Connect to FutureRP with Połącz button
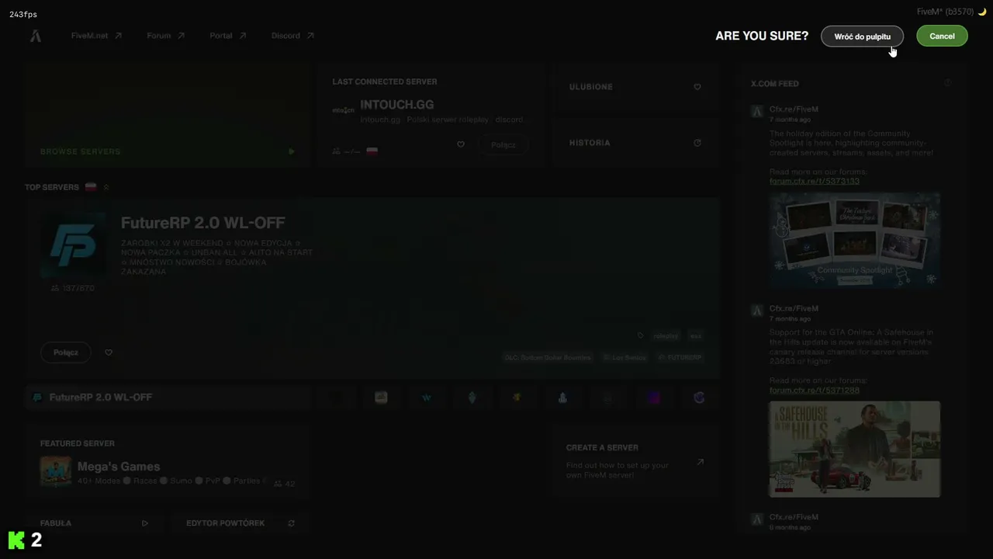This screenshot has width=993, height=559. pos(66,352)
